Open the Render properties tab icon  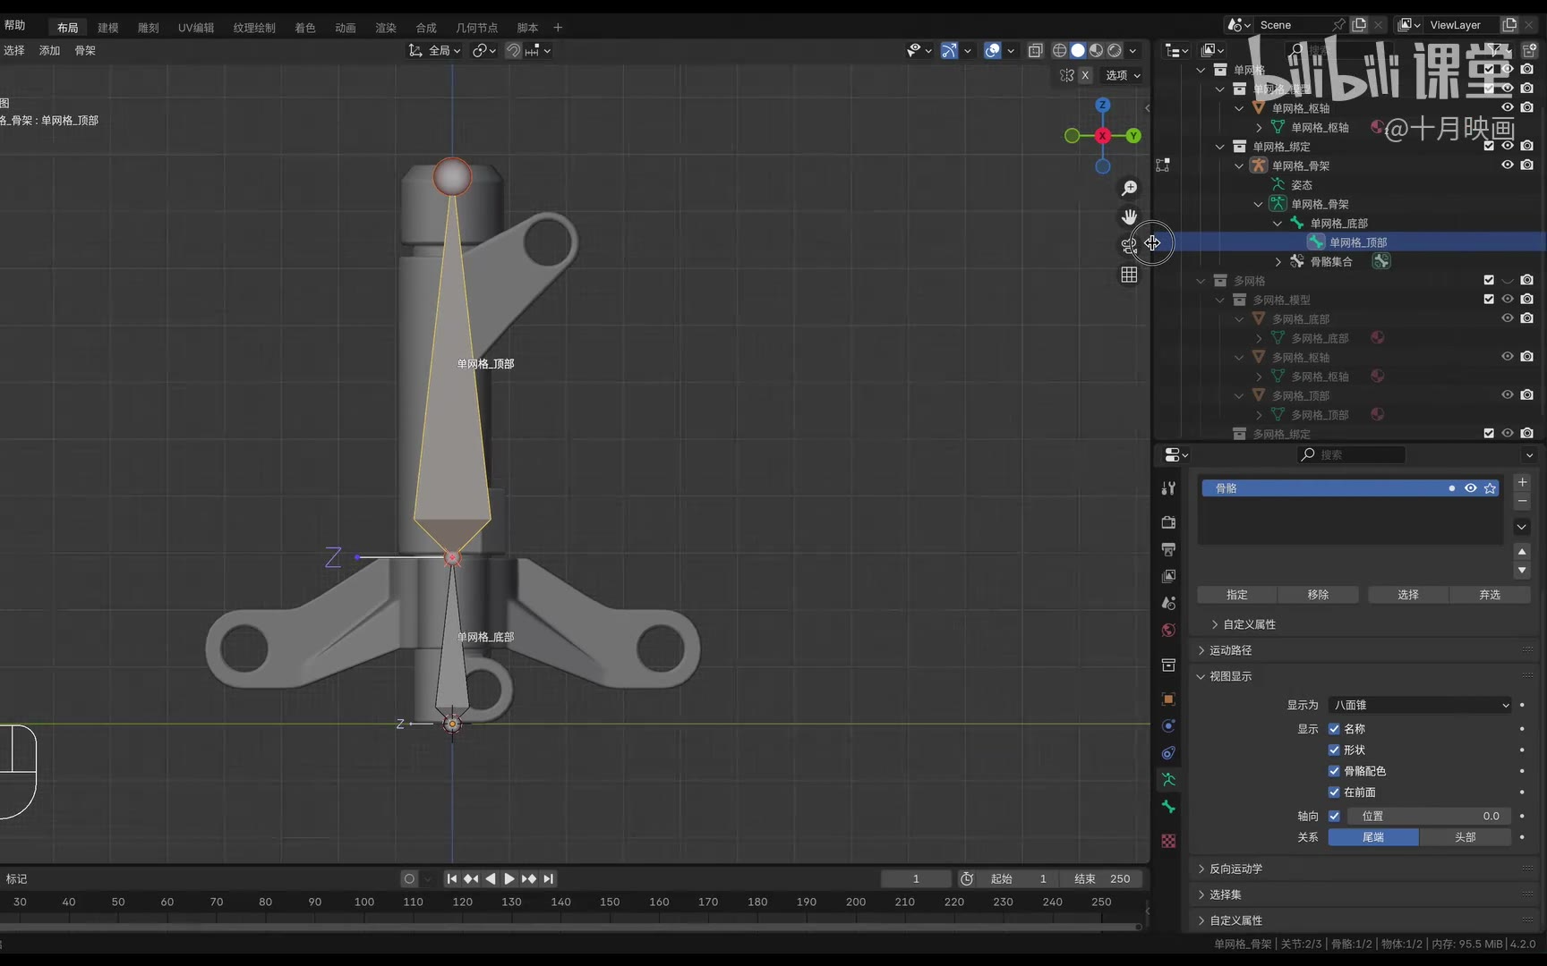[x=1168, y=522]
